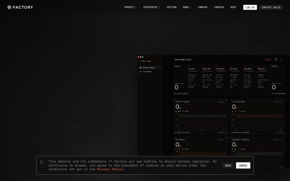
Task: Click the cookie icon in consent banner
Action: pos(41,162)
